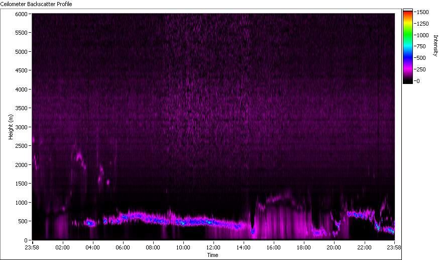Click the 750 intensity scale value
Image resolution: width=440 pixels, height=260 pixels.
point(421,46)
